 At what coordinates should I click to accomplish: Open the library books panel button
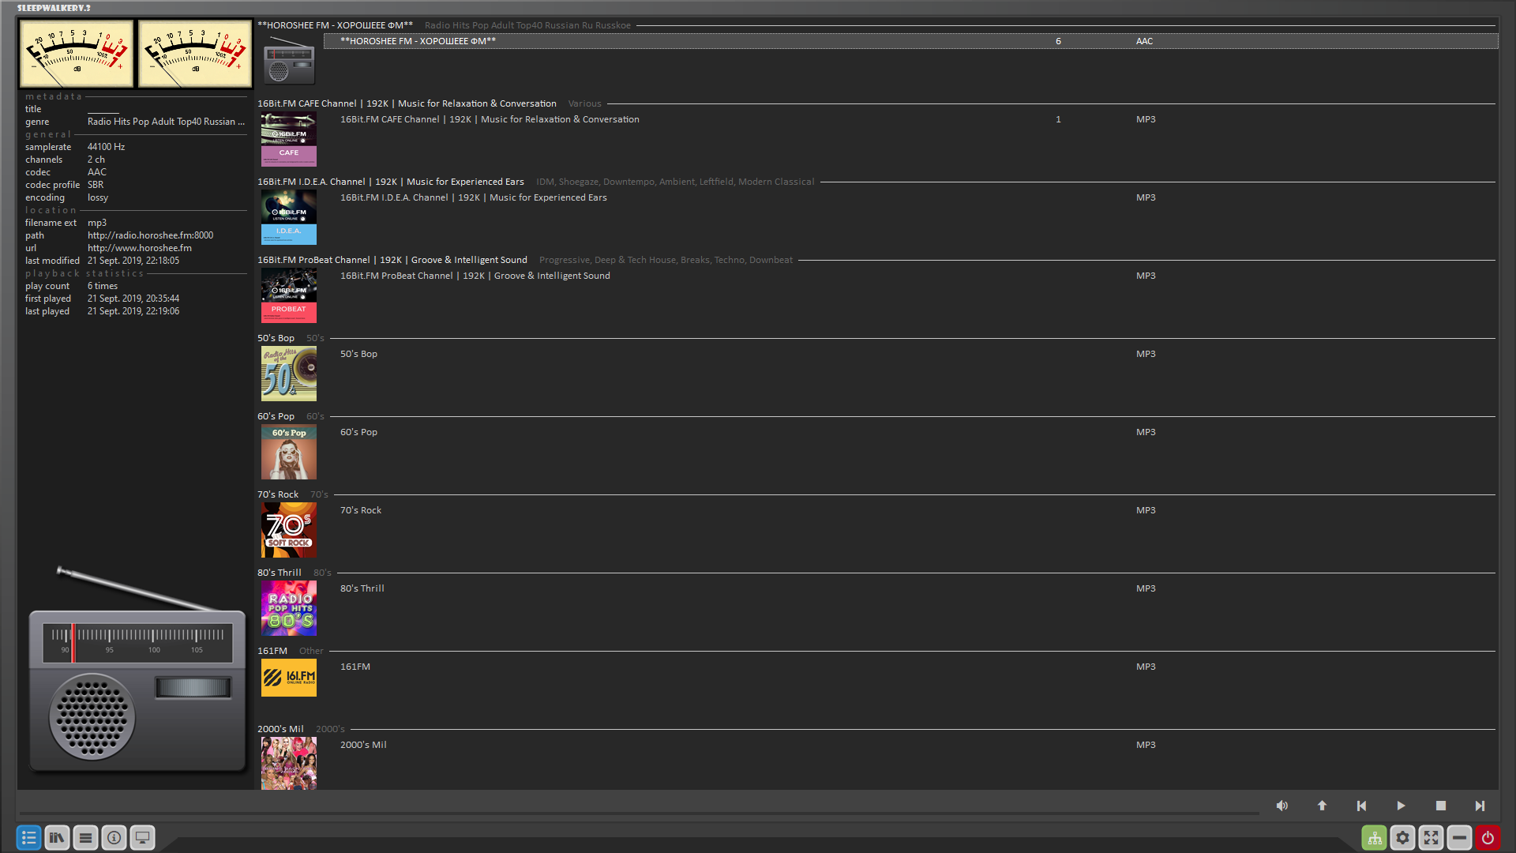click(57, 837)
